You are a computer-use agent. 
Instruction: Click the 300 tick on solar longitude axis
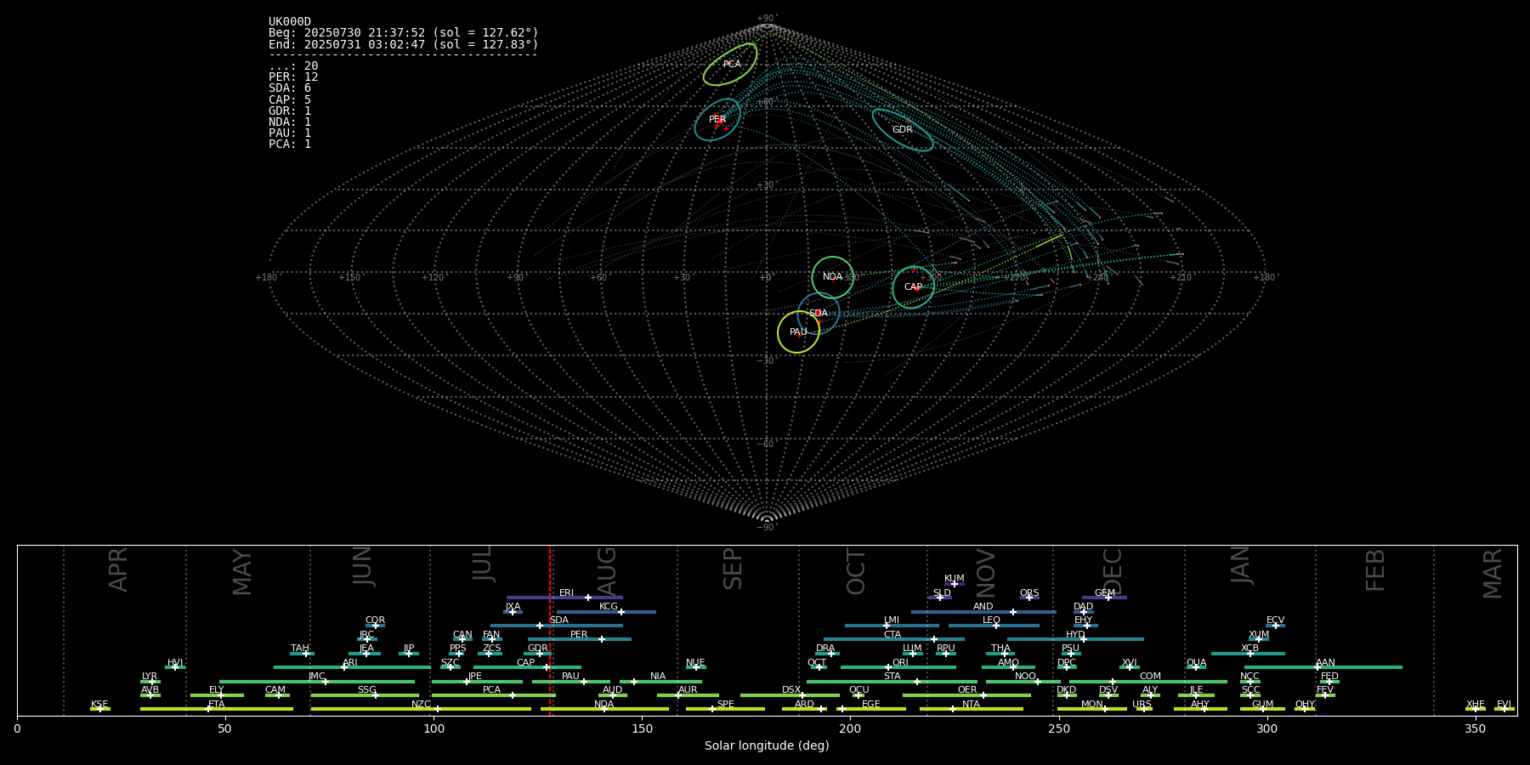1266,728
